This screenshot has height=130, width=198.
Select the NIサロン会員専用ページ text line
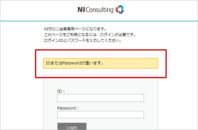tap(75, 29)
